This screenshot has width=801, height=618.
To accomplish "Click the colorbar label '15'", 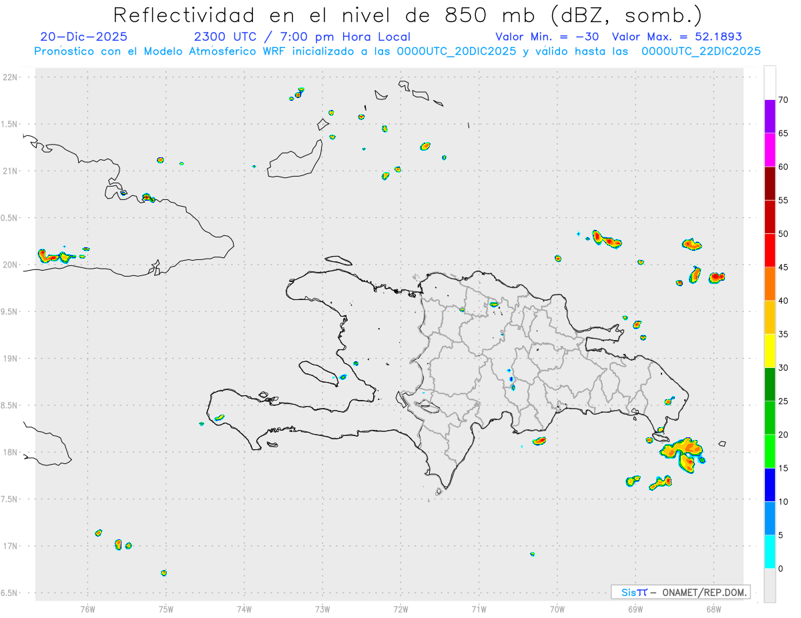I will [x=784, y=468].
